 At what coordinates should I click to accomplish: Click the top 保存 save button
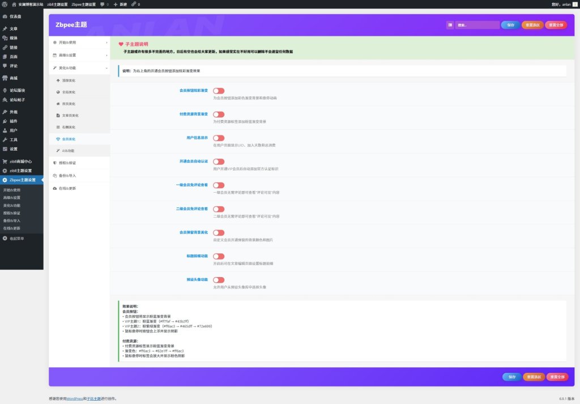[x=510, y=25]
